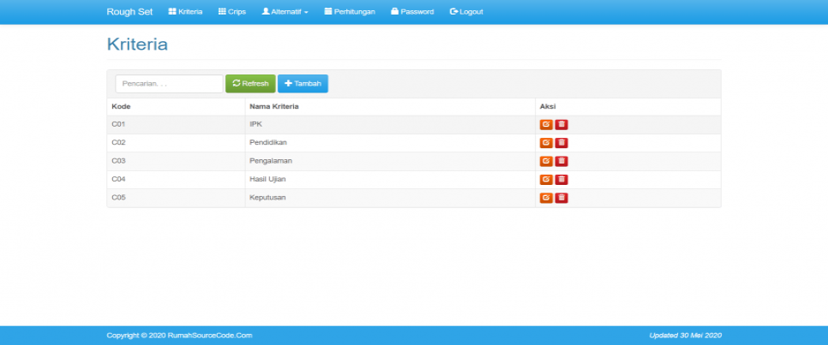Delete the Pengalaman row
Screen dimensions: 828x345
pos(561,162)
